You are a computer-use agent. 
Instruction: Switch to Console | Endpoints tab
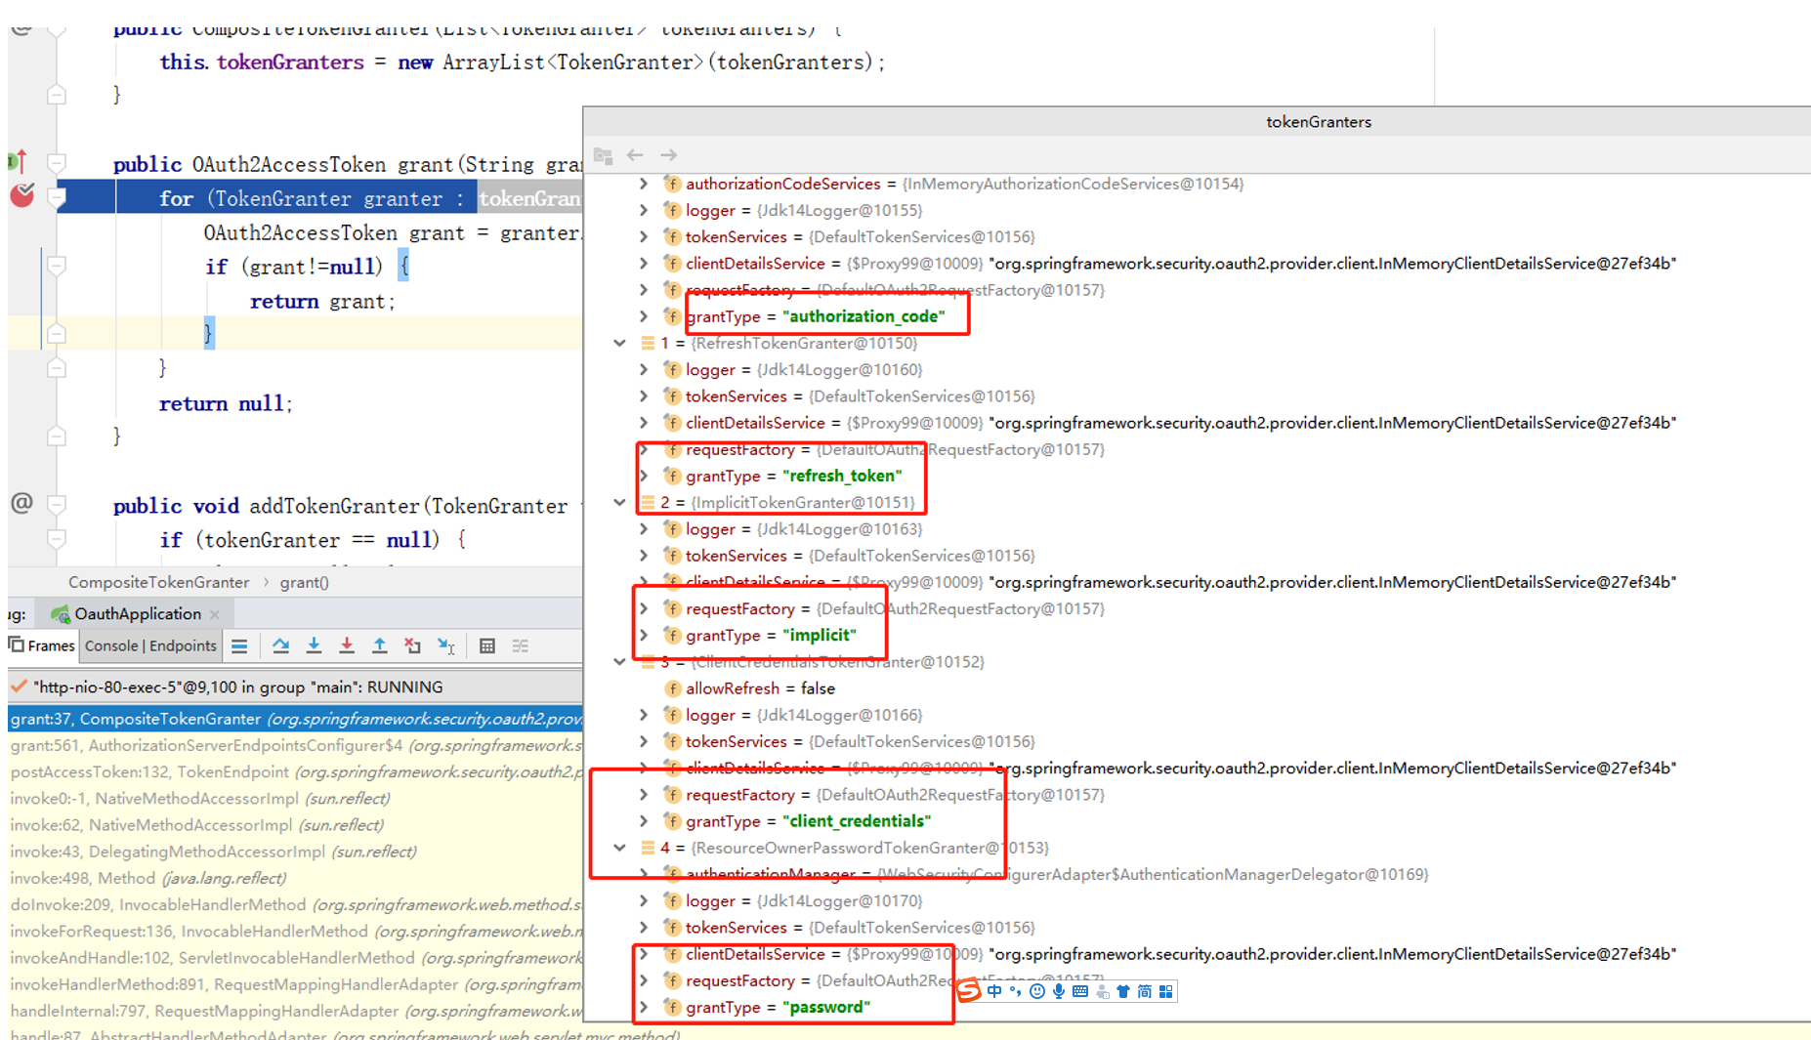tap(150, 645)
